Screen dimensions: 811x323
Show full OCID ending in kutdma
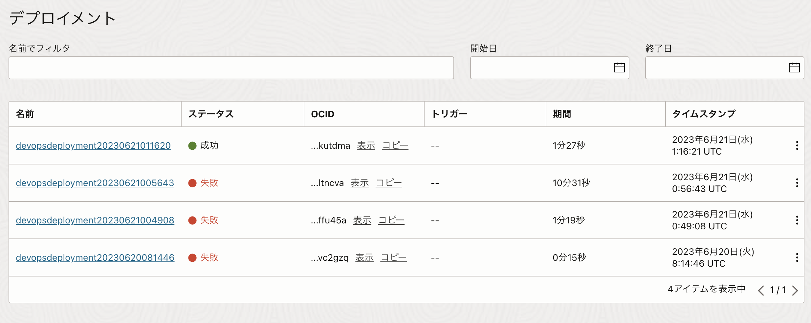[x=366, y=145]
